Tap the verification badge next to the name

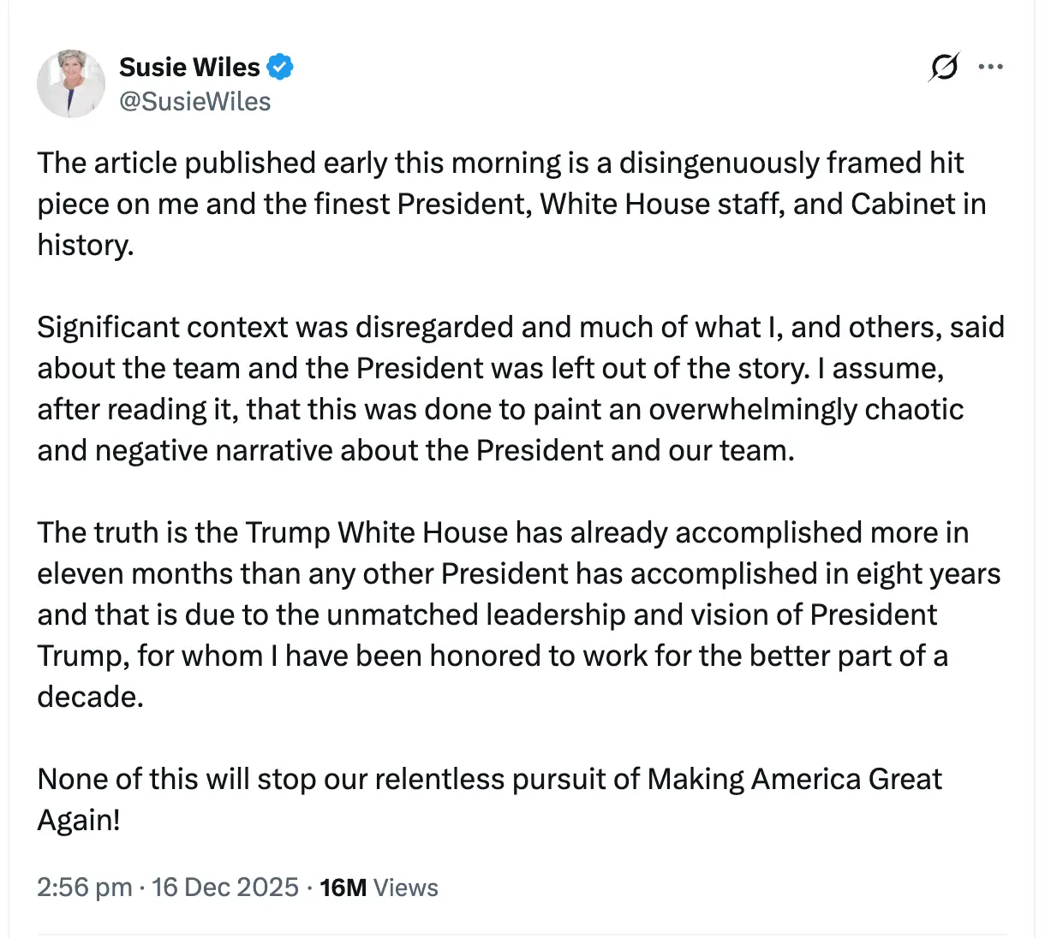coord(281,66)
